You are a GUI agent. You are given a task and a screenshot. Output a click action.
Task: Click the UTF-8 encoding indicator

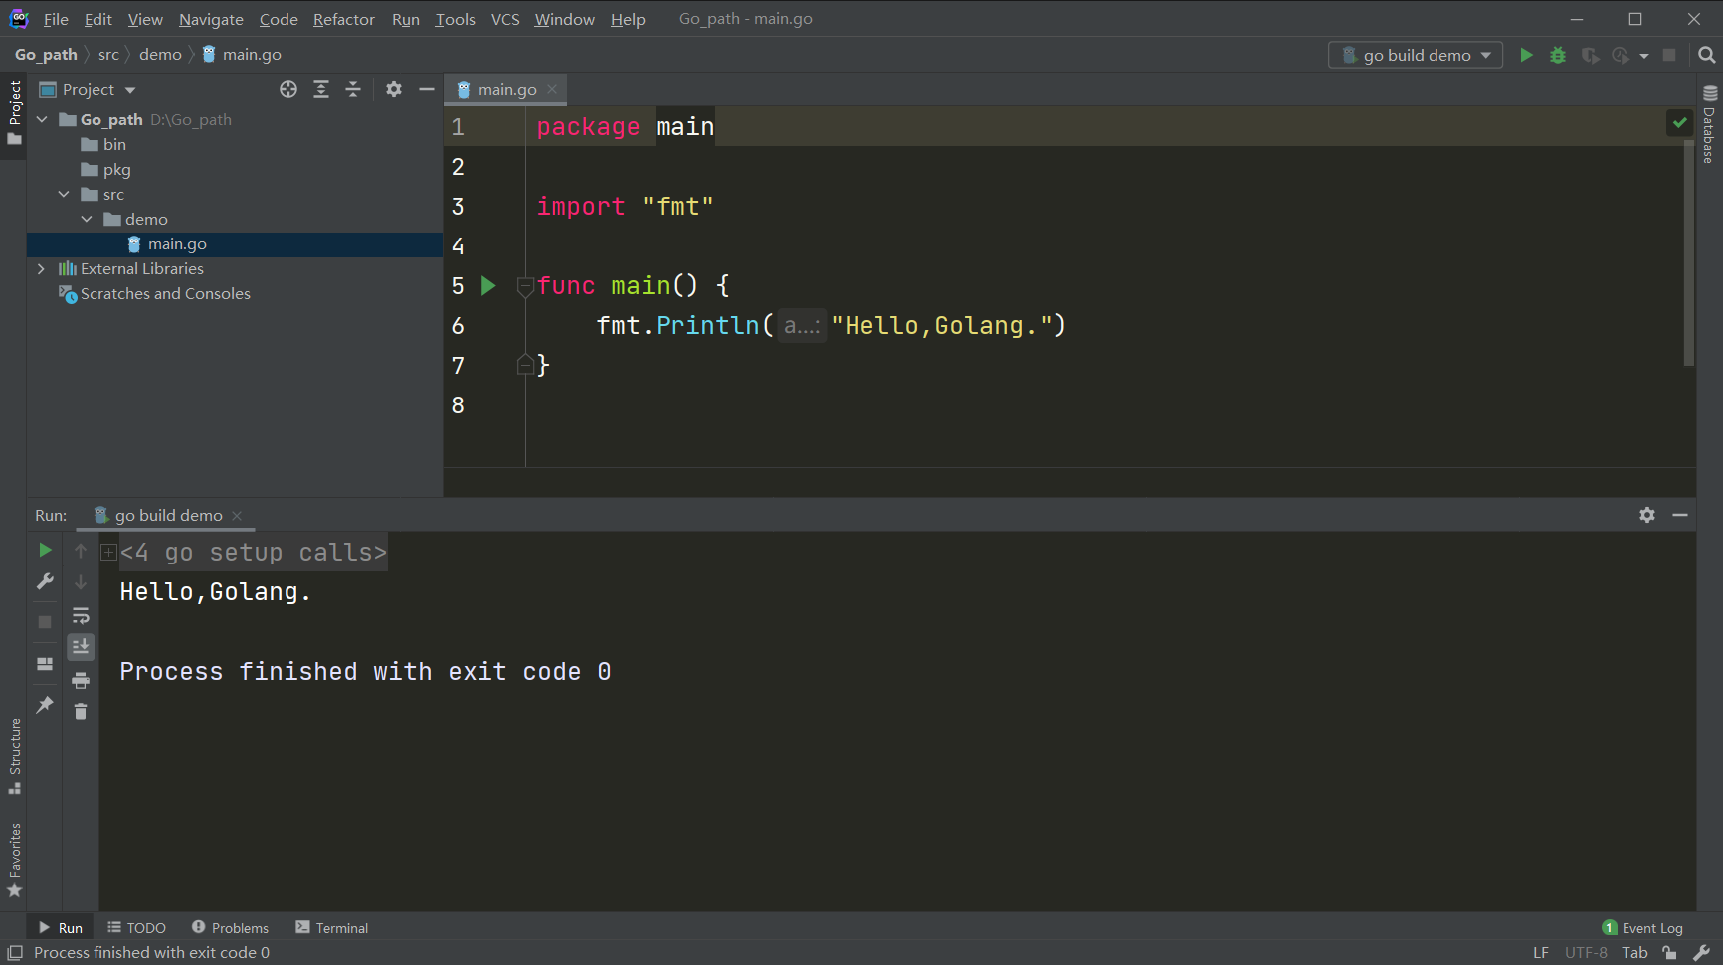pyautogui.click(x=1586, y=952)
